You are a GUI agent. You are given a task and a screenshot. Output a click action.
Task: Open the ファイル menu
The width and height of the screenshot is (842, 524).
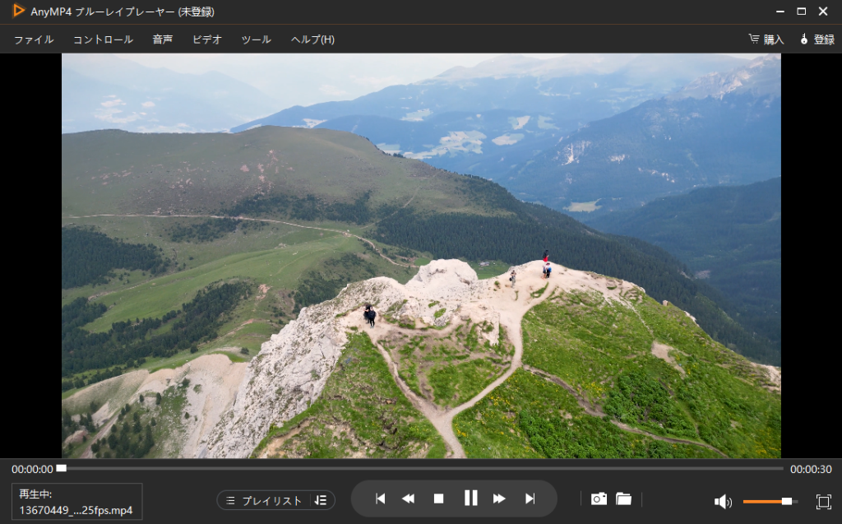coord(34,39)
